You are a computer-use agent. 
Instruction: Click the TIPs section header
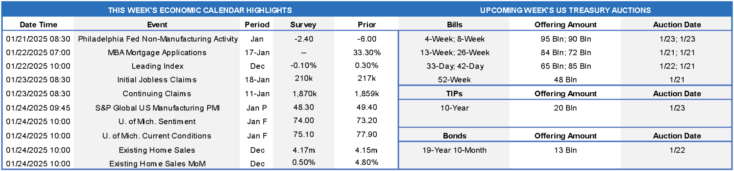454,94
